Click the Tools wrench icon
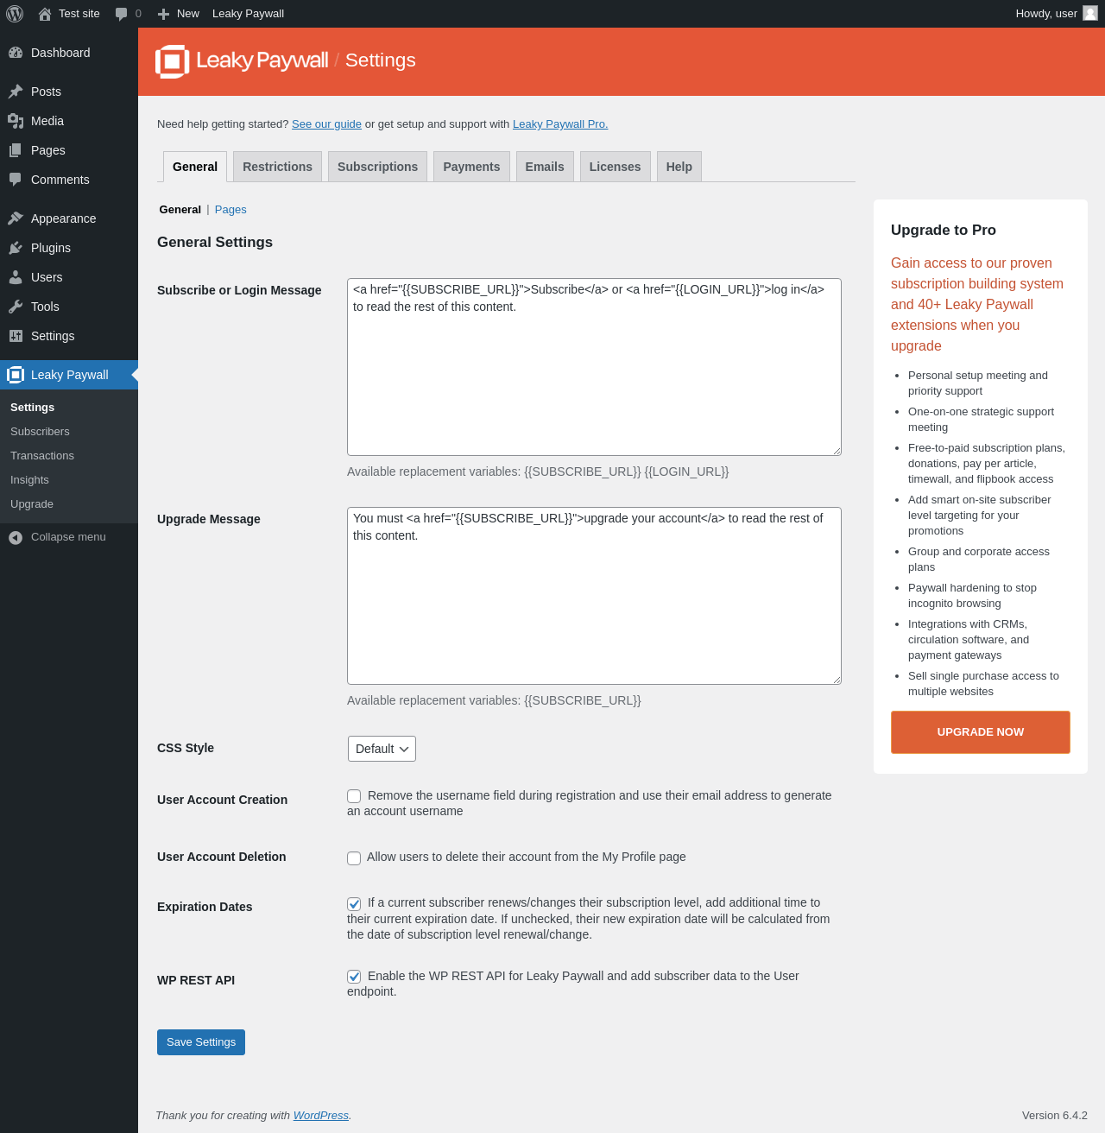The width and height of the screenshot is (1105, 1133). click(x=16, y=307)
